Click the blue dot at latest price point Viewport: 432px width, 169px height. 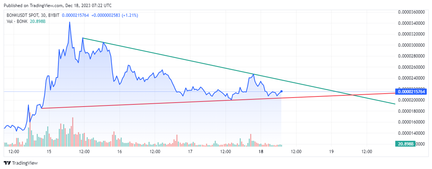click(281, 91)
